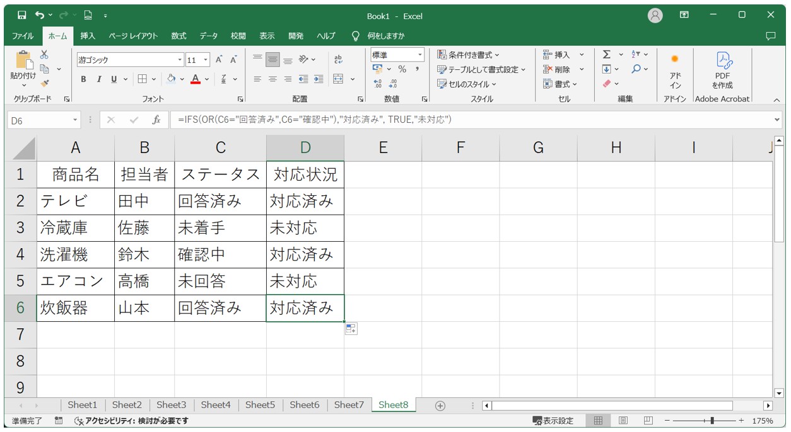This screenshot has width=791, height=432.
Task: Click the vertical scrollbar down arrow
Action: [778, 393]
